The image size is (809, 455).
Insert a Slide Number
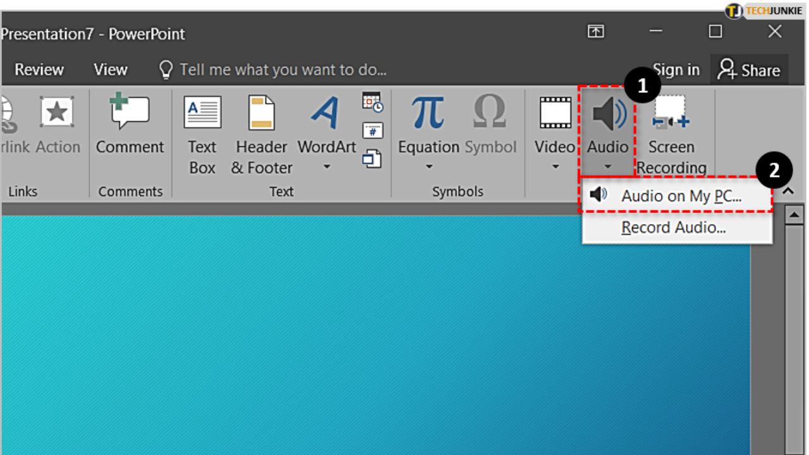tap(372, 130)
